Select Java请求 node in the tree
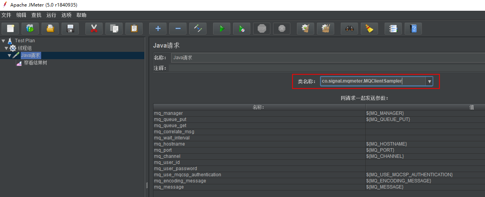485x197 pixels. 30,55
